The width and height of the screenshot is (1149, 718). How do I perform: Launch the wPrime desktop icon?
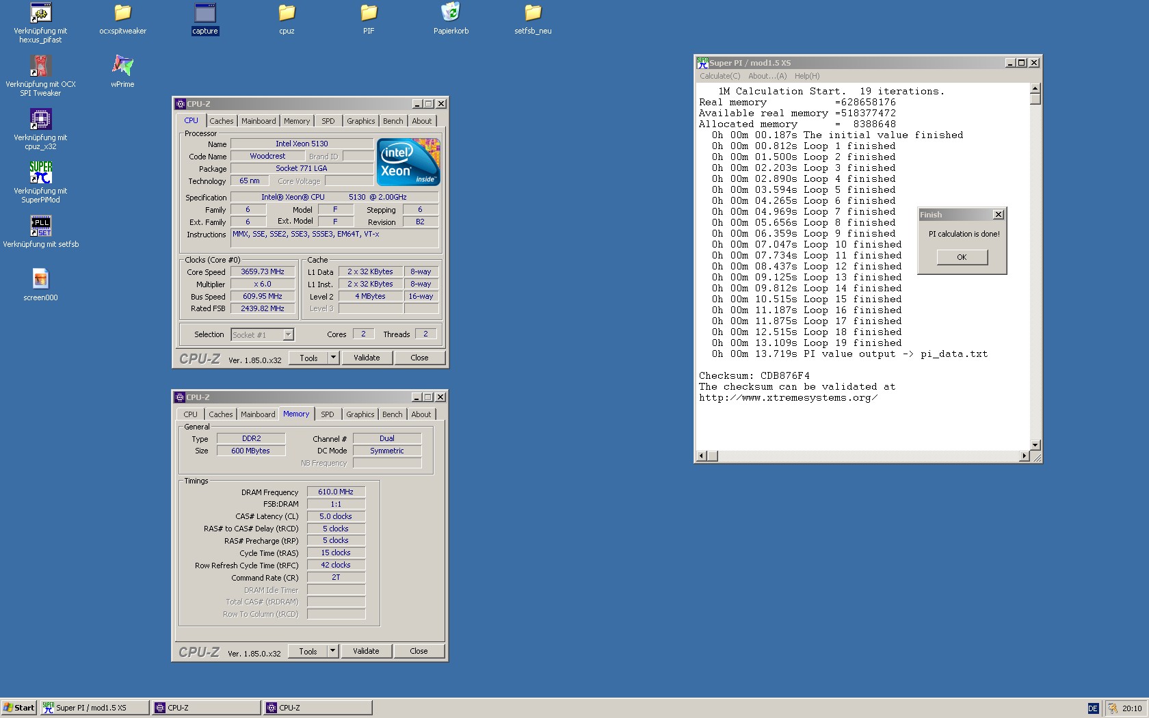tap(122, 66)
